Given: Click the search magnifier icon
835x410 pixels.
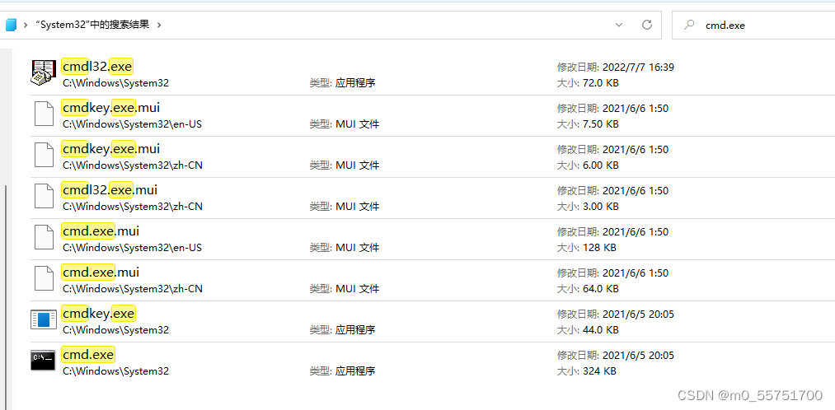Looking at the screenshot, I should tap(689, 25).
